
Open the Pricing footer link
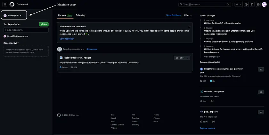(x=114, y=128)
